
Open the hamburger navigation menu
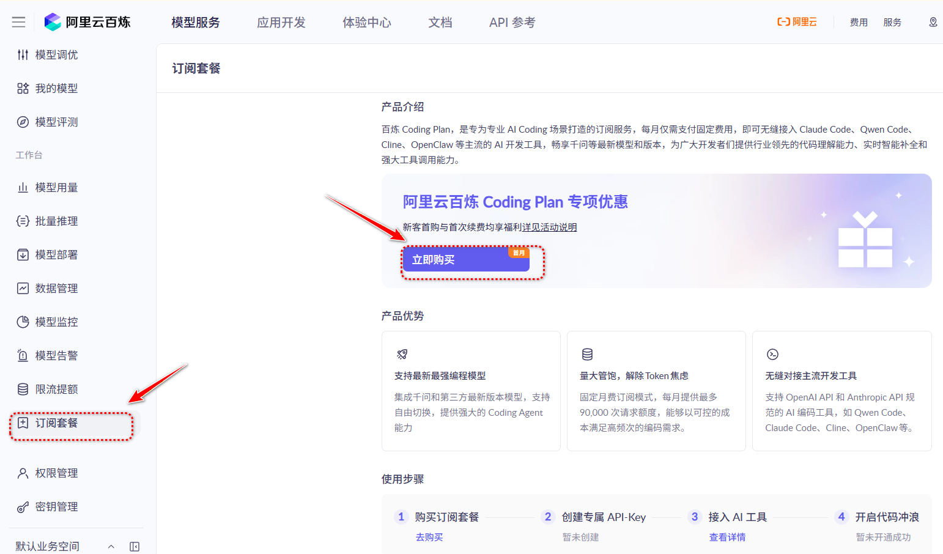[18, 22]
